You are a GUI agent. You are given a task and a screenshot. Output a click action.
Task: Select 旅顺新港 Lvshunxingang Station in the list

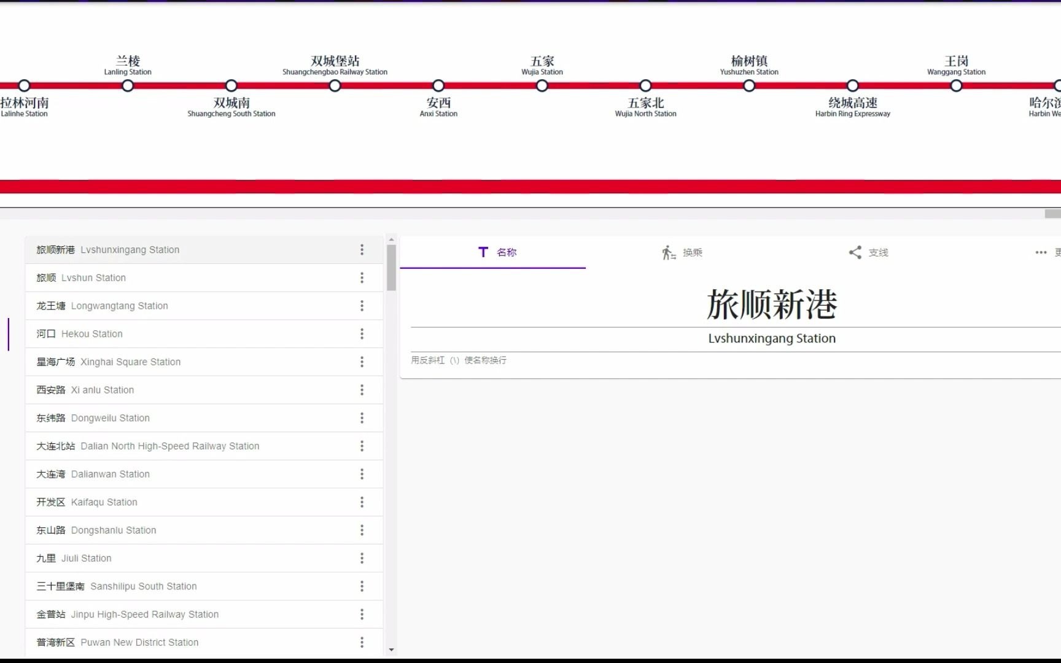pos(204,250)
